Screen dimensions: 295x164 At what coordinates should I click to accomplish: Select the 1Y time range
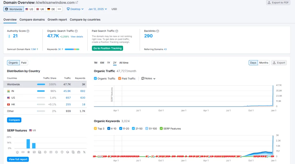point(109,63)
